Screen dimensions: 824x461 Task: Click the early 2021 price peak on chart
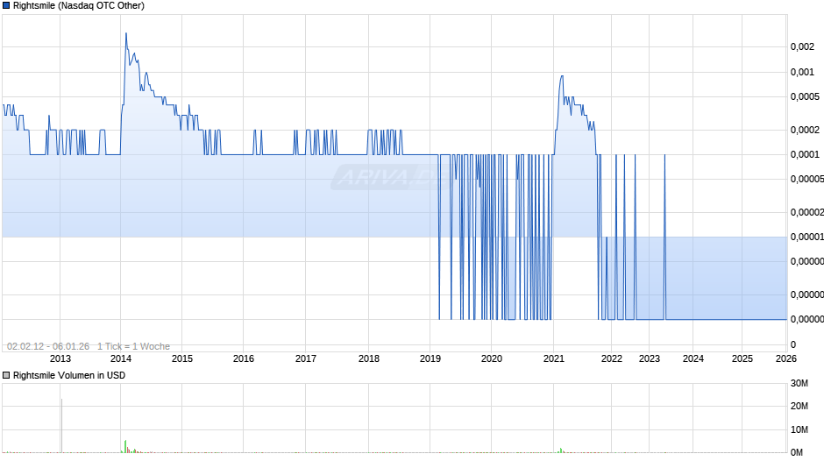pos(562,77)
